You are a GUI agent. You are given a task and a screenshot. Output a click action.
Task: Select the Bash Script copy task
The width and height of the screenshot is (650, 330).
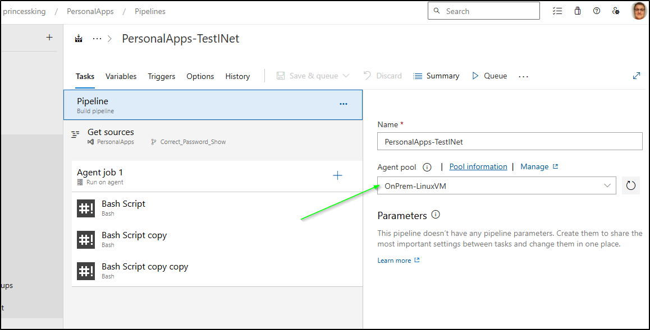[x=217, y=239]
